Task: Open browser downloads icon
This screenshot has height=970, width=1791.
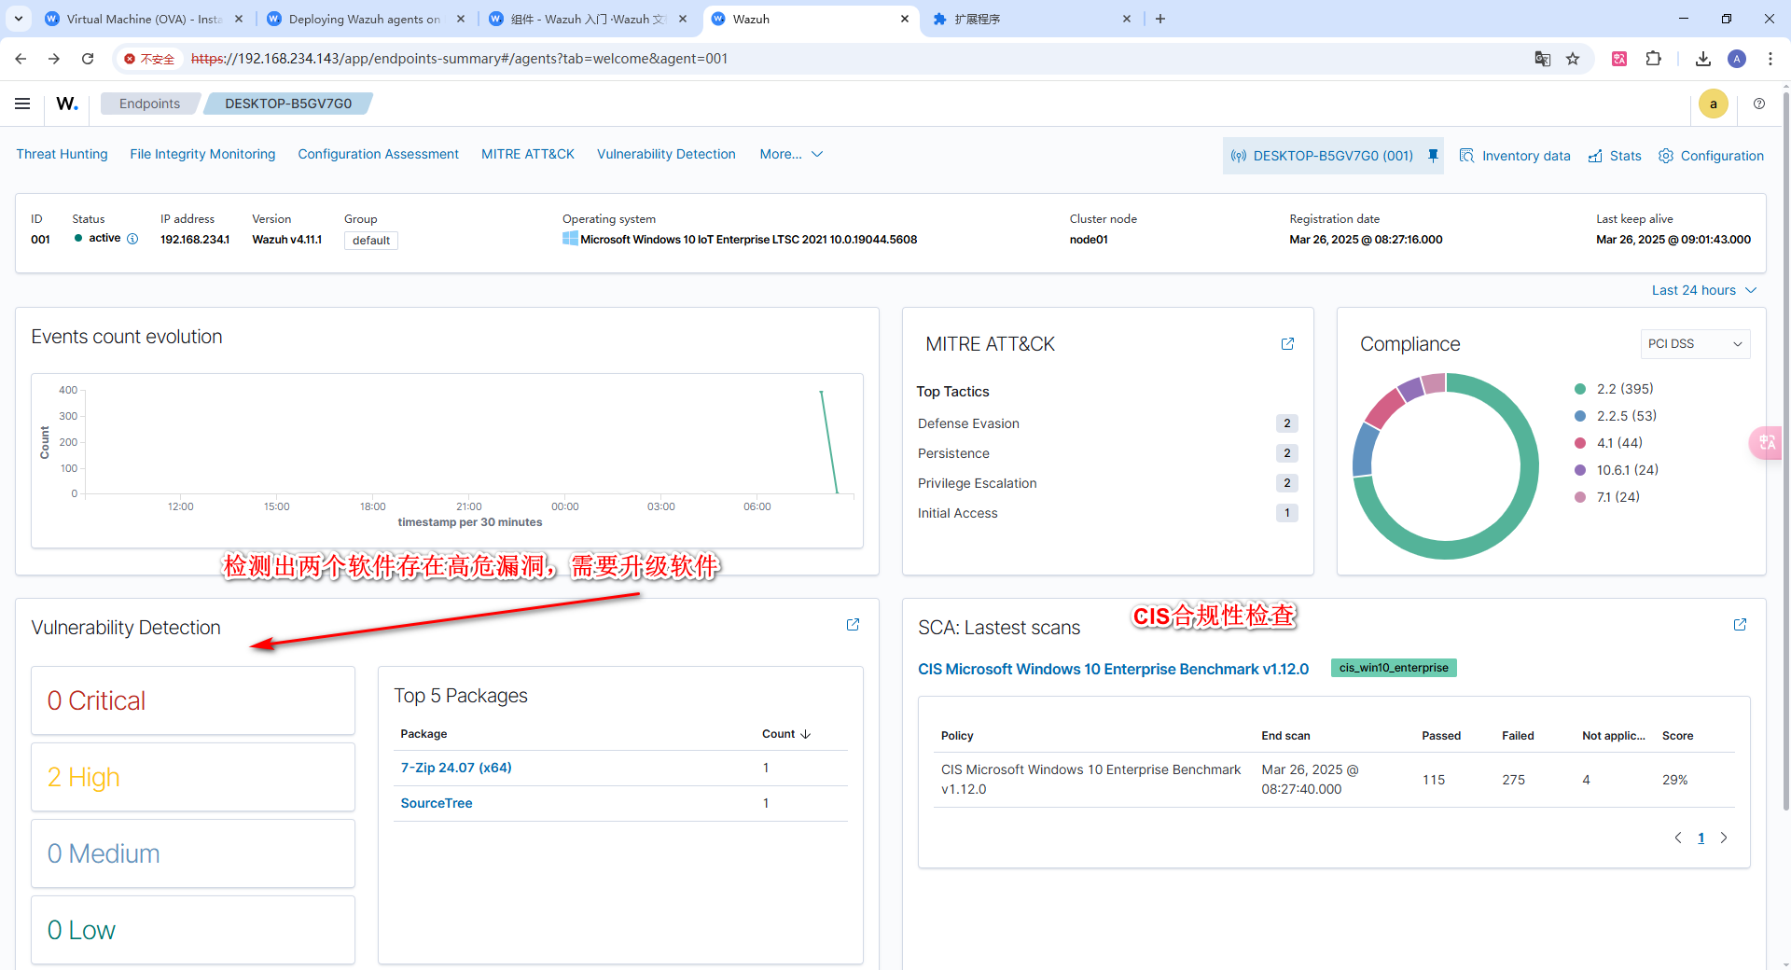Action: [1703, 59]
